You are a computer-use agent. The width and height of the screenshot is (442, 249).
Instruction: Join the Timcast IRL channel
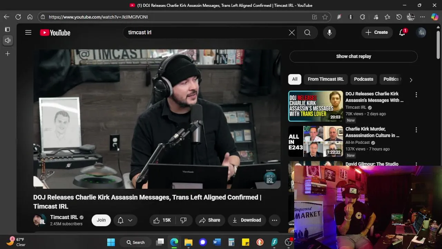pos(101,220)
